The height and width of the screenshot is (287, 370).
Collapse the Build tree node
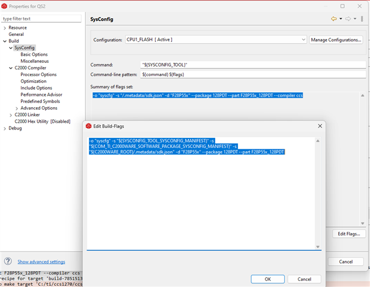click(x=5, y=41)
